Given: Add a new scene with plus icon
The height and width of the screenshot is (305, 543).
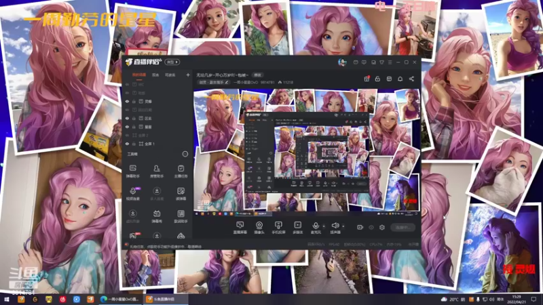Looking at the screenshot, I should pos(188,75).
